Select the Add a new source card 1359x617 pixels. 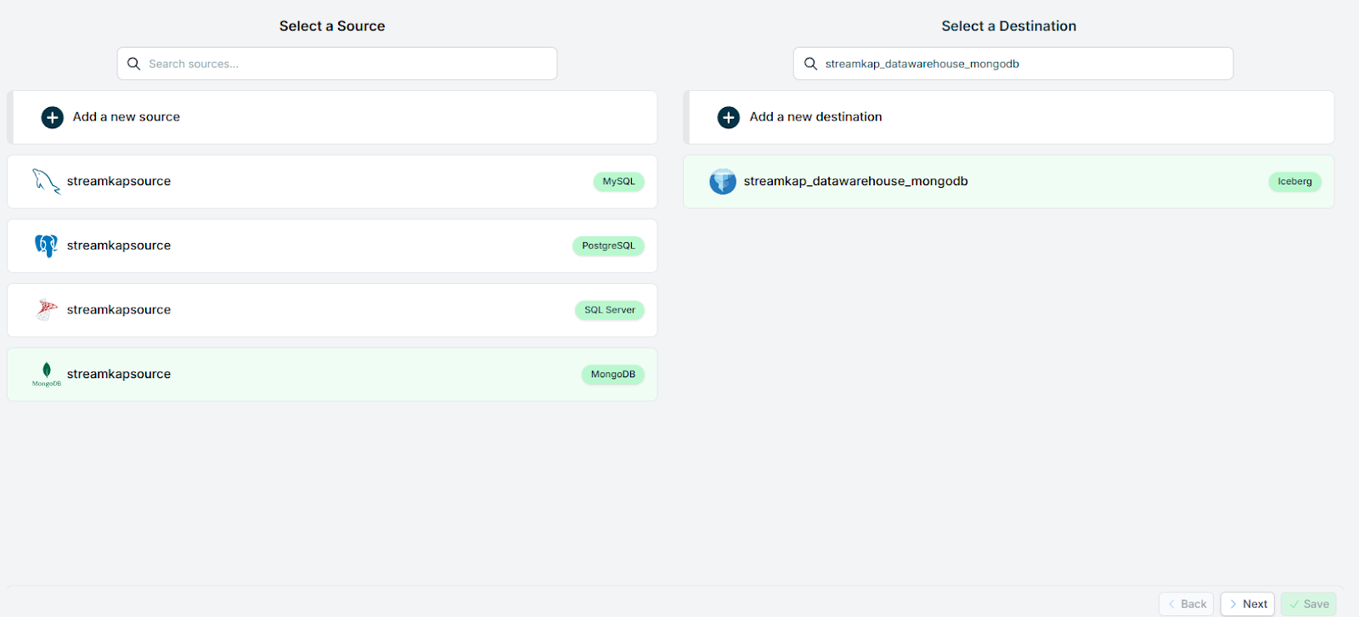click(332, 117)
